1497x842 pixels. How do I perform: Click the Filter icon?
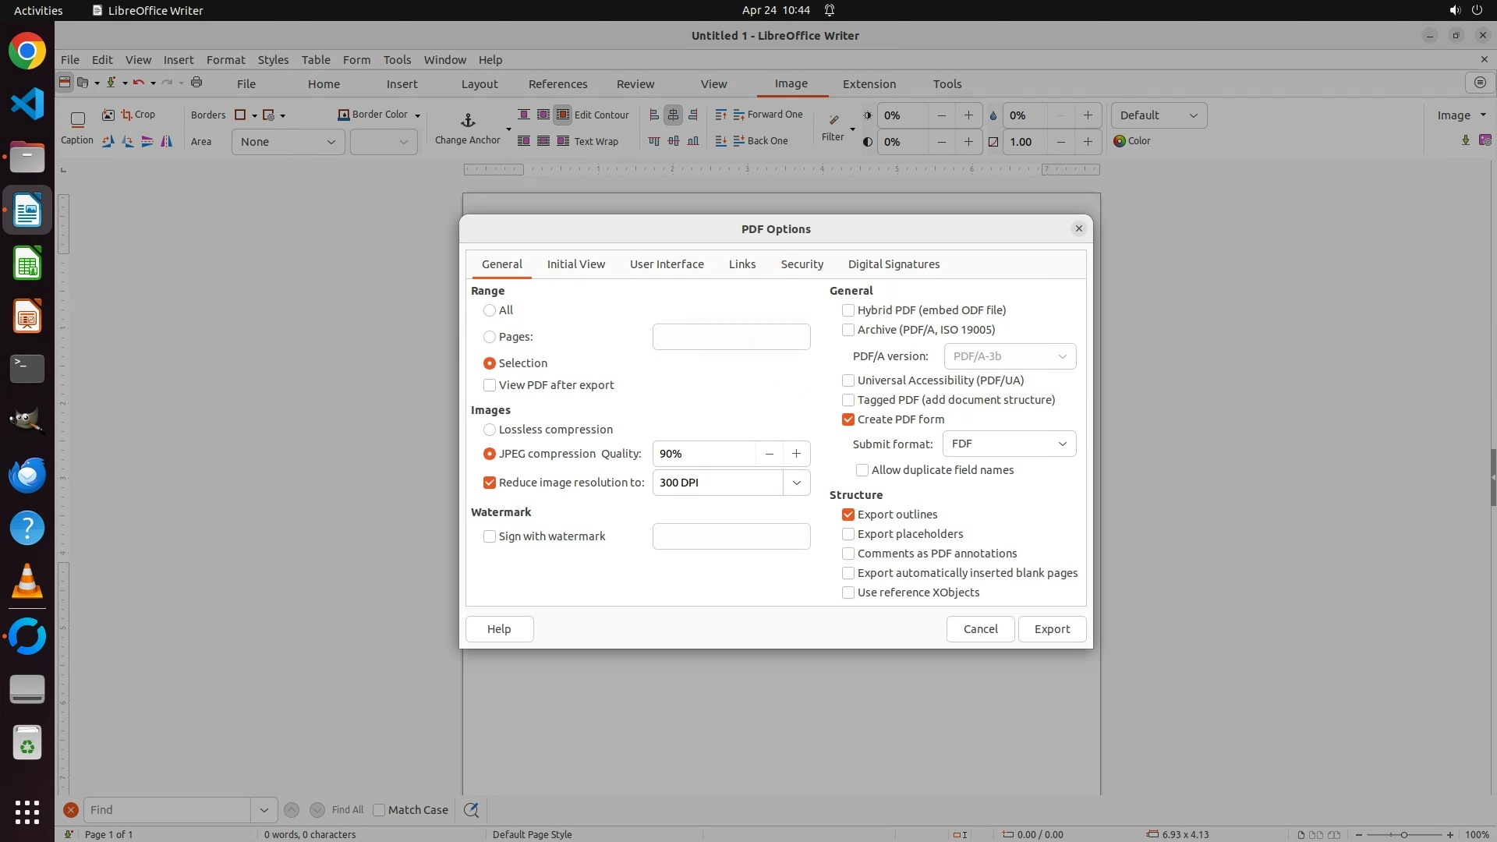point(833,120)
